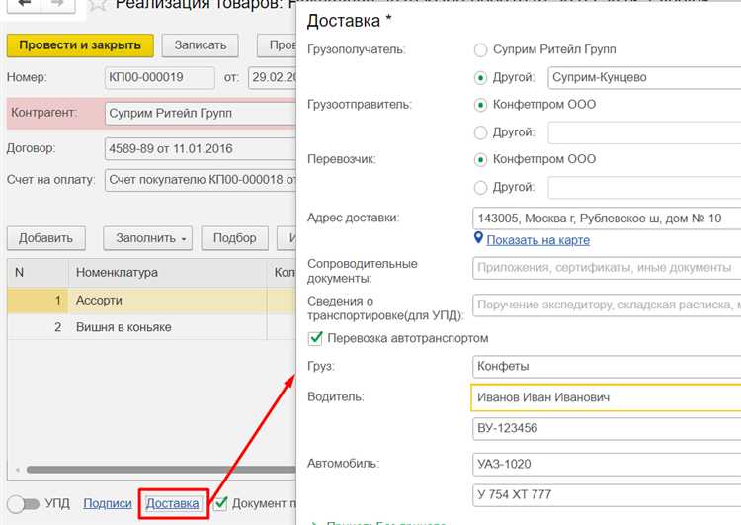Edit plate number field У 754 ХТ 777

coord(607,494)
